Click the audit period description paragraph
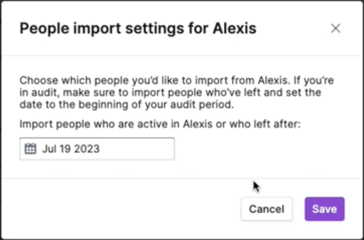Screen dimensions: 364x240 (177, 93)
